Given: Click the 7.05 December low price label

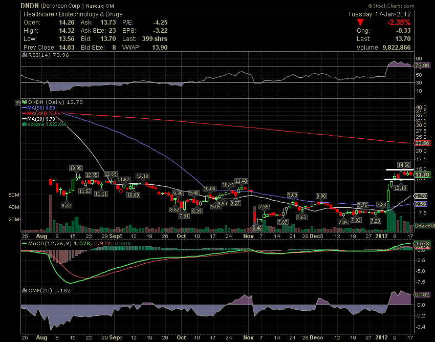Looking at the screenshot, I should pyautogui.click(x=343, y=222).
